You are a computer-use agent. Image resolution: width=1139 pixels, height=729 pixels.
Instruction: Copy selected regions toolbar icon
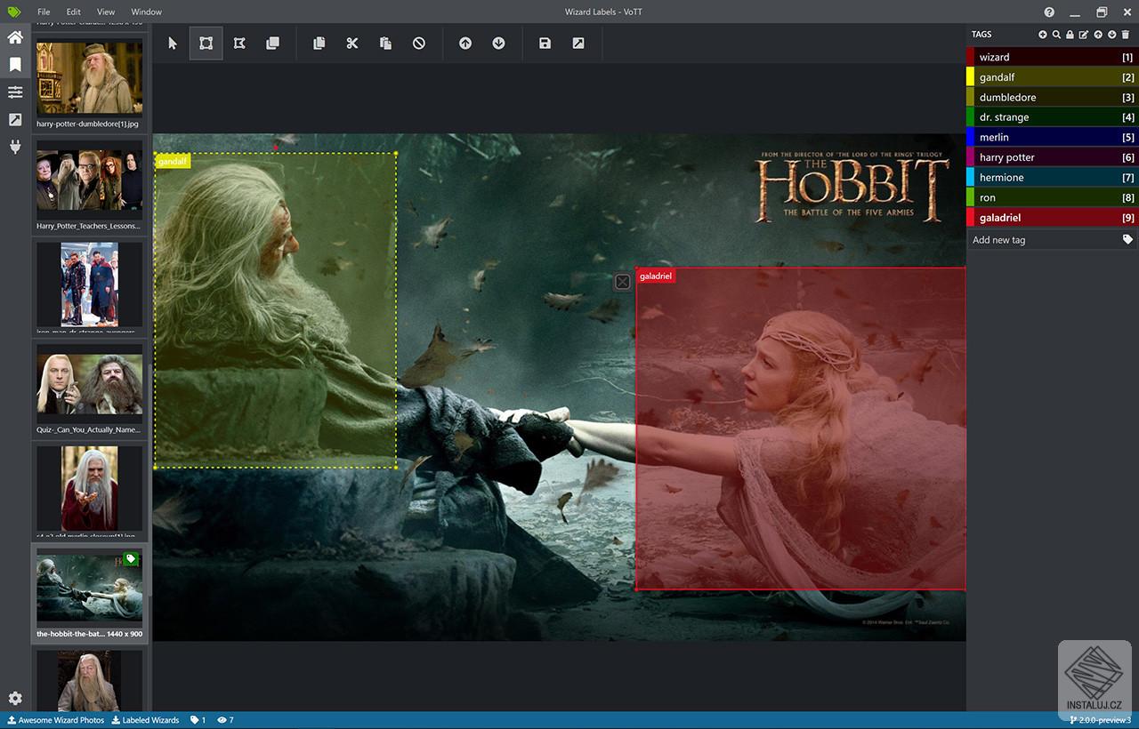[x=319, y=43]
